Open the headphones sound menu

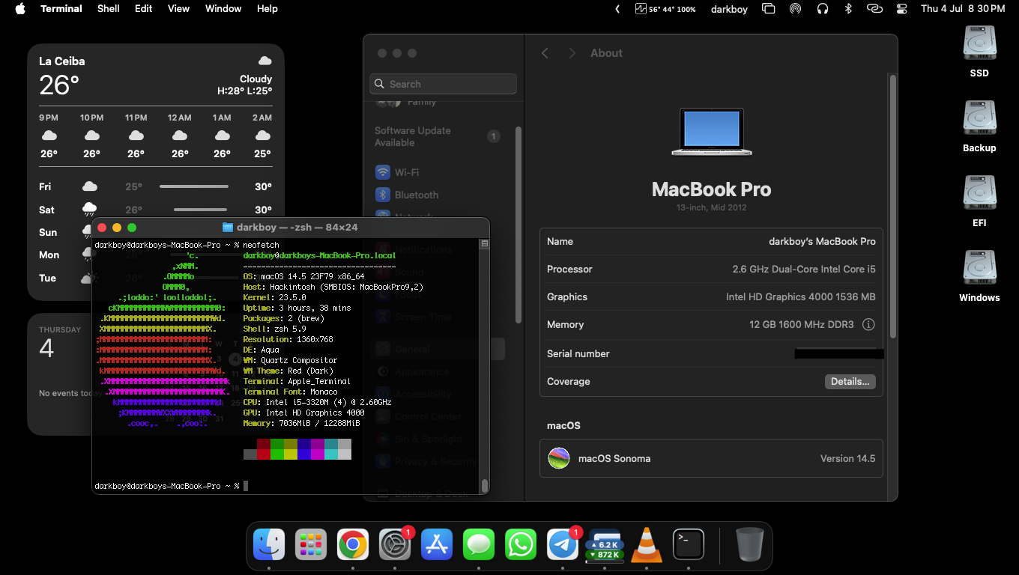pos(823,9)
